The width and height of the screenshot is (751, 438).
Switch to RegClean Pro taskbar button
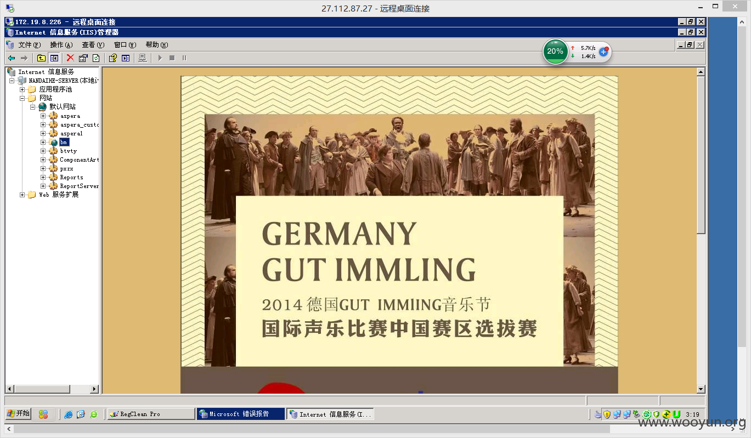click(150, 414)
